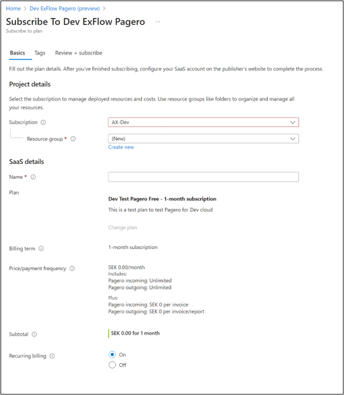The width and height of the screenshot is (344, 395).
Task: Click the Pagero incoming: Unlimited line
Action: [x=140, y=280]
